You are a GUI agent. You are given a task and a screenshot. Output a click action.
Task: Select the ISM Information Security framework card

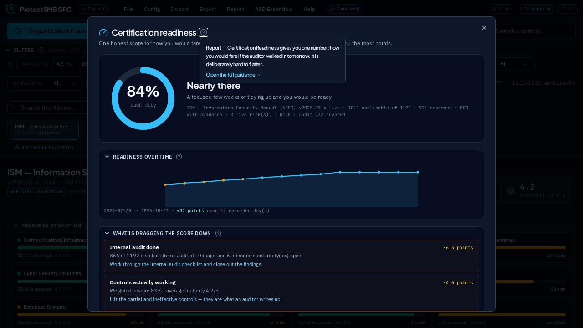point(44,129)
